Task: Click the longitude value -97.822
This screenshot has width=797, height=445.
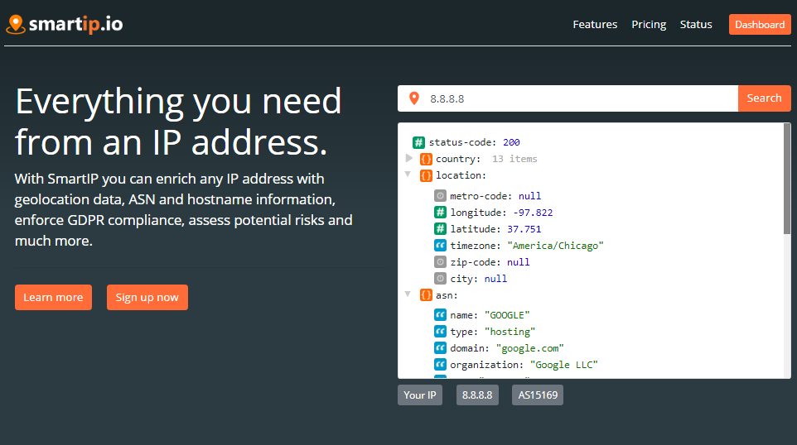Action: pyautogui.click(x=533, y=213)
